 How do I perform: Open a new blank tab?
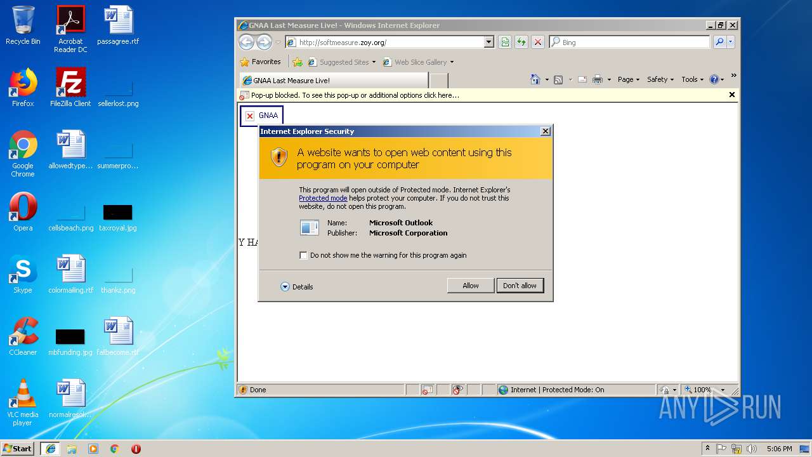click(x=439, y=81)
